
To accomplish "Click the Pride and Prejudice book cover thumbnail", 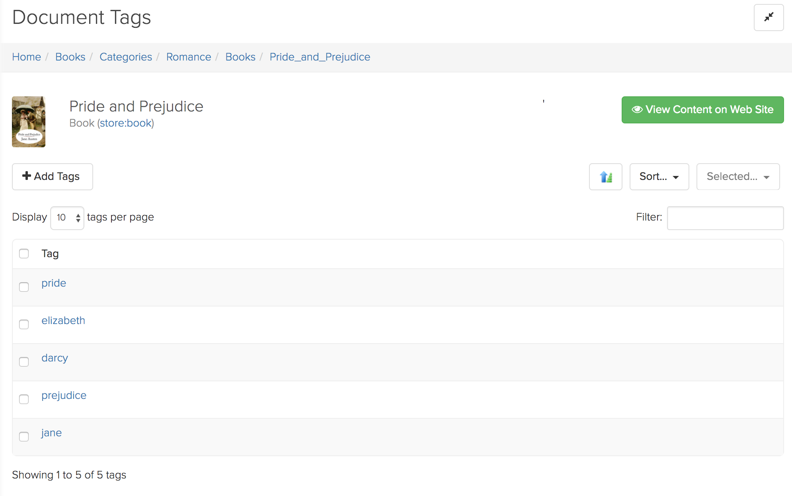I will point(29,122).
